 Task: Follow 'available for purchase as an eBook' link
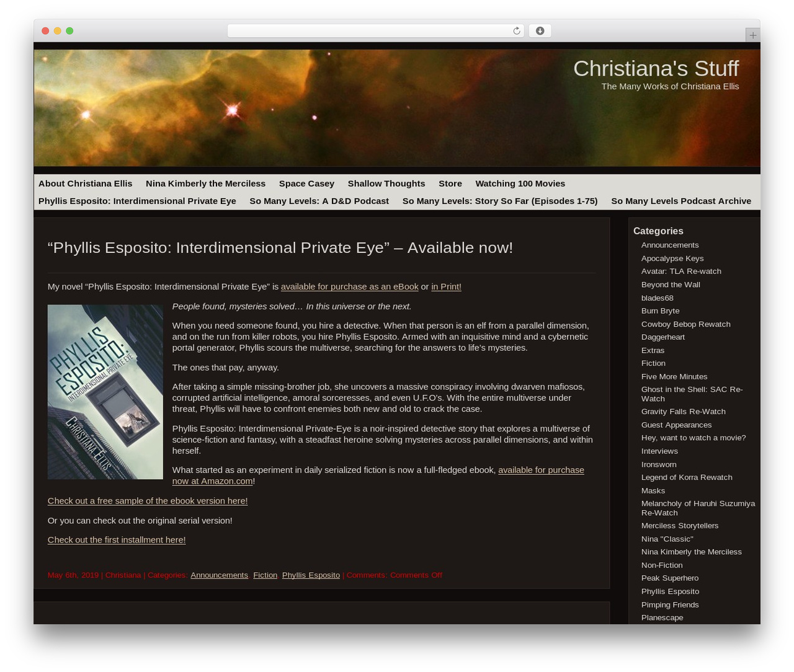point(350,286)
